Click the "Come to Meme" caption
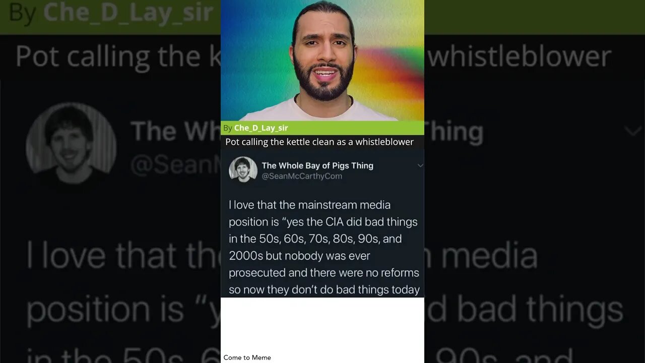The height and width of the screenshot is (363, 645). click(247, 357)
